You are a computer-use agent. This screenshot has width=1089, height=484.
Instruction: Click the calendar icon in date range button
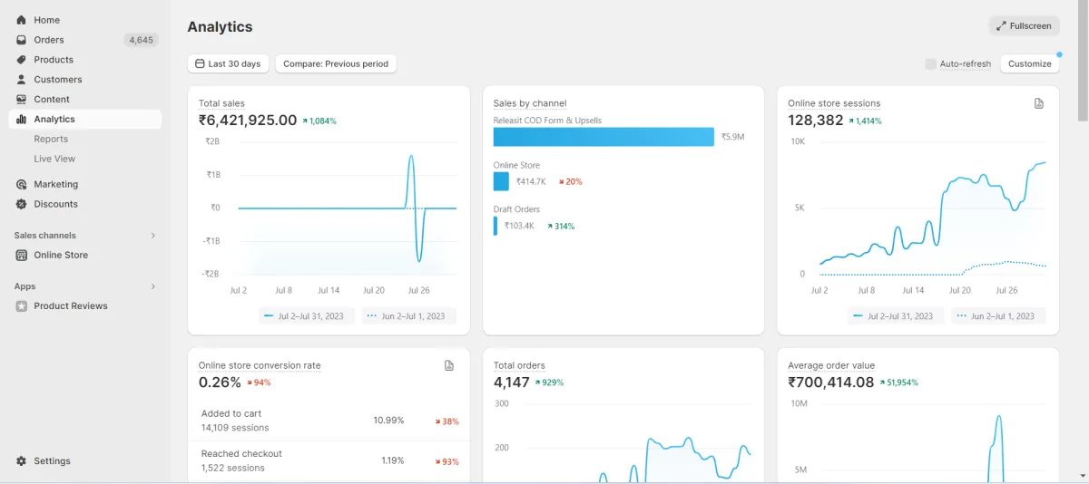click(200, 64)
